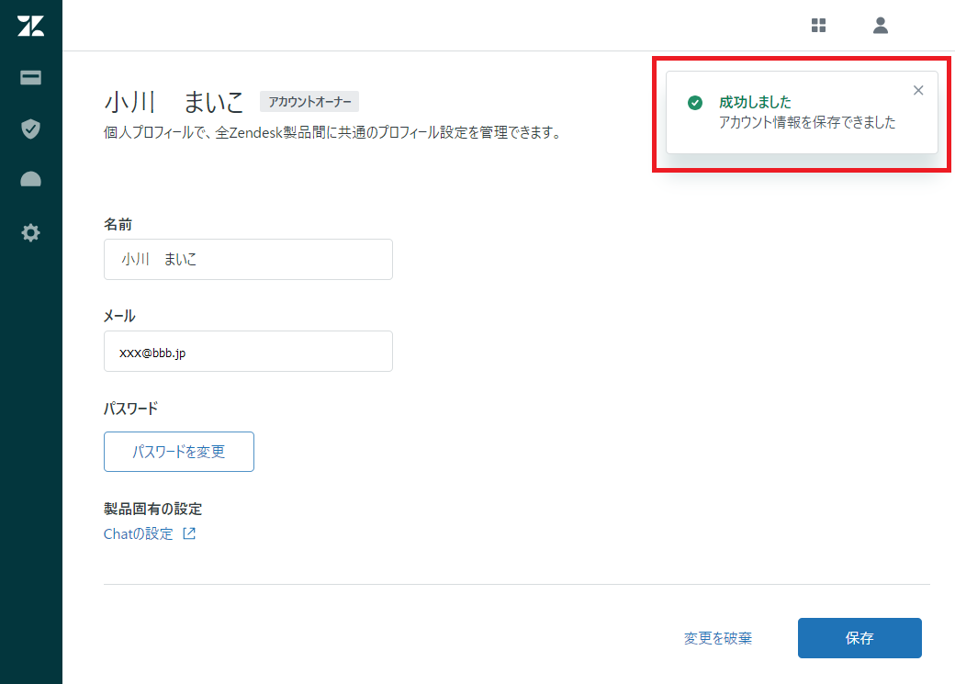Open the profile silhouette icon in sidebar
Screen dimensions: 955x684
[30, 178]
